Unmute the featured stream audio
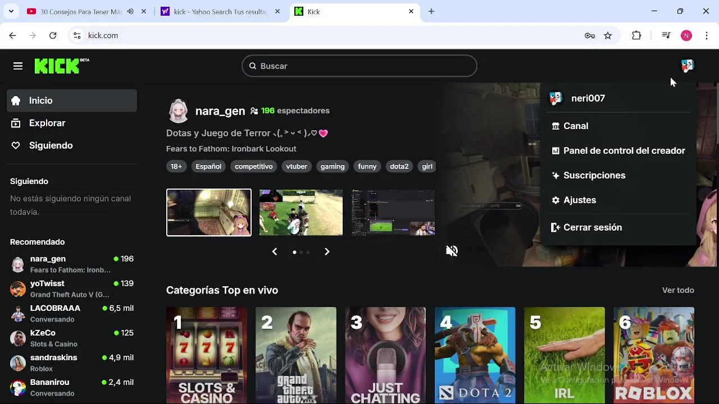Image resolution: width=719 pixels, height=404 pixels. [452, 251]
